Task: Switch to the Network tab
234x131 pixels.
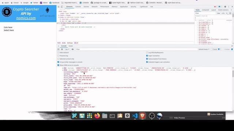Action: tap(94, 7)
